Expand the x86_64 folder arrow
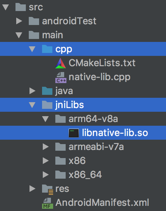 point(46,175)
